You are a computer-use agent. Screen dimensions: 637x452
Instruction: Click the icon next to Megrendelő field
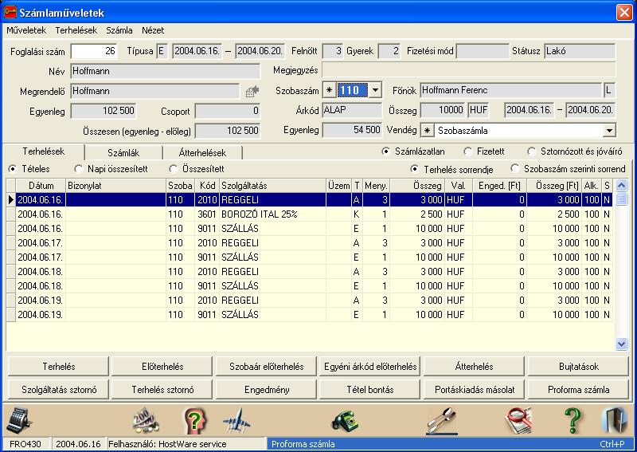coord(252,91)
